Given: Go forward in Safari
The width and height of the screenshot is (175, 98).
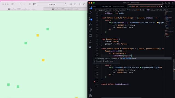Looking at the screenshot, I should coord(24,4).
